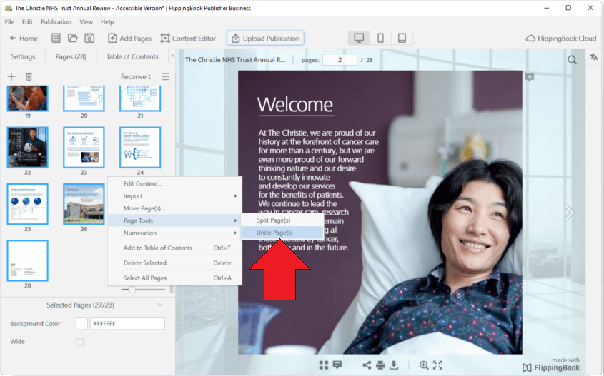Screen dimensions: 604x376
Task: Open the search magnifier in preview
Action: click(x=572, y=60)
